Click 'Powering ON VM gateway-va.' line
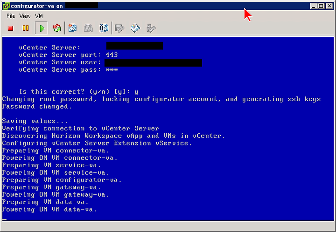The width and height of the screenshot is (336, 232). click(56, 195)
